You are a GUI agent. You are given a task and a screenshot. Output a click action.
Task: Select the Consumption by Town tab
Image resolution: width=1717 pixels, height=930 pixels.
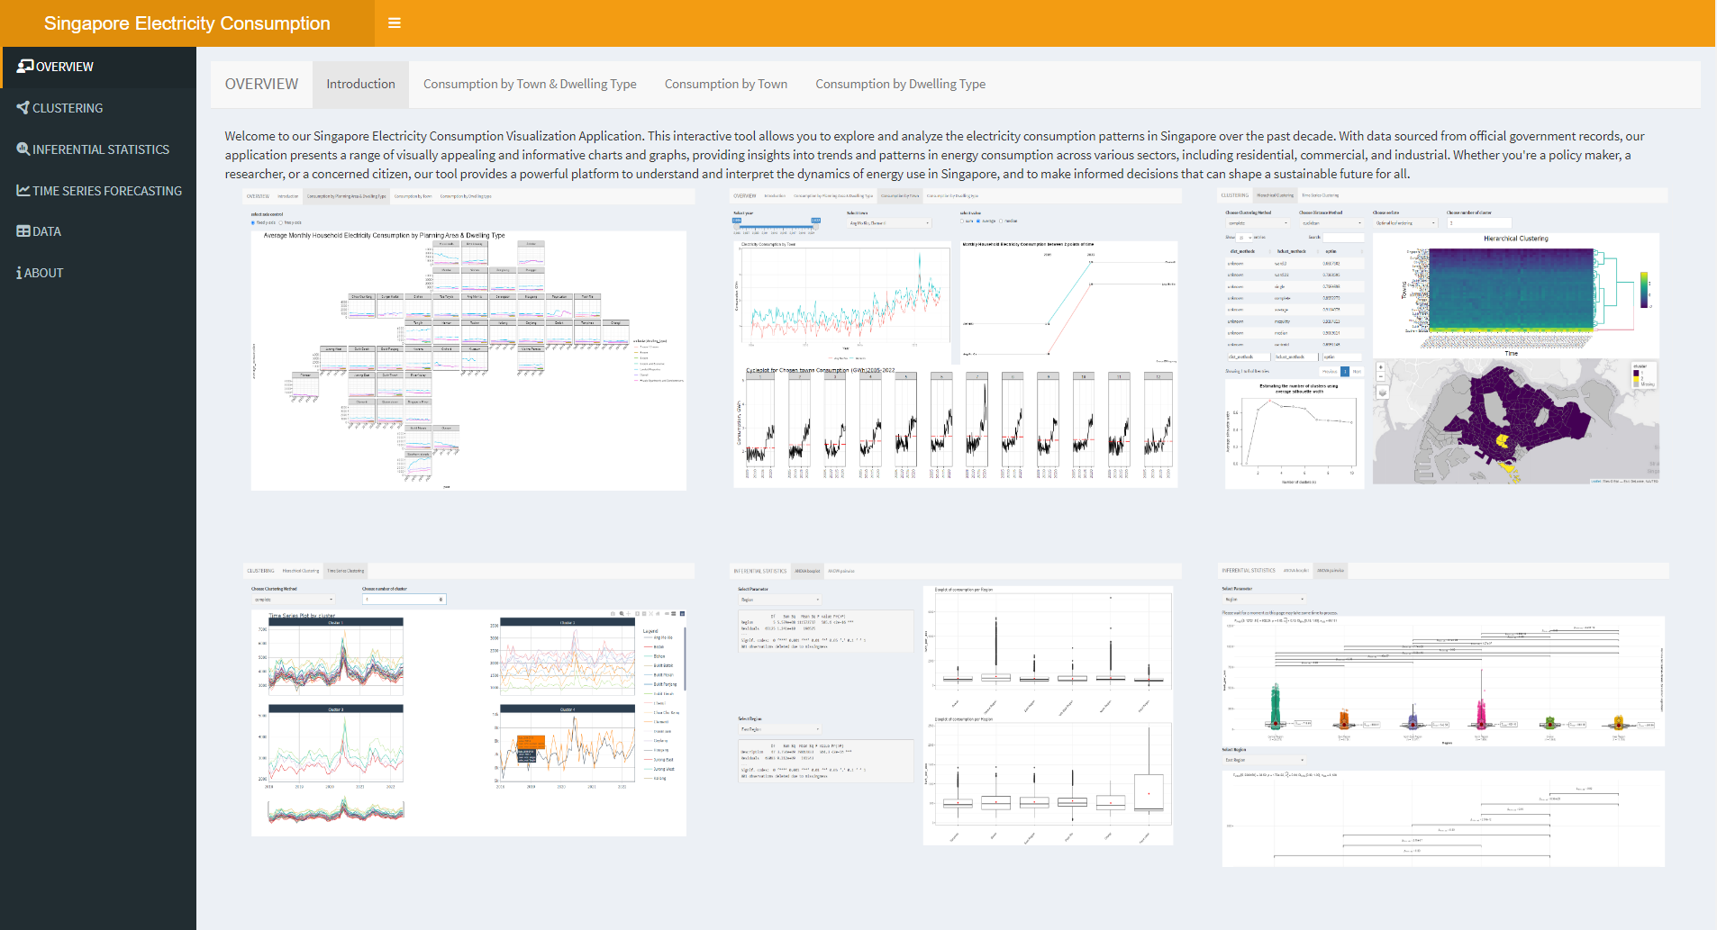[725, 85]
